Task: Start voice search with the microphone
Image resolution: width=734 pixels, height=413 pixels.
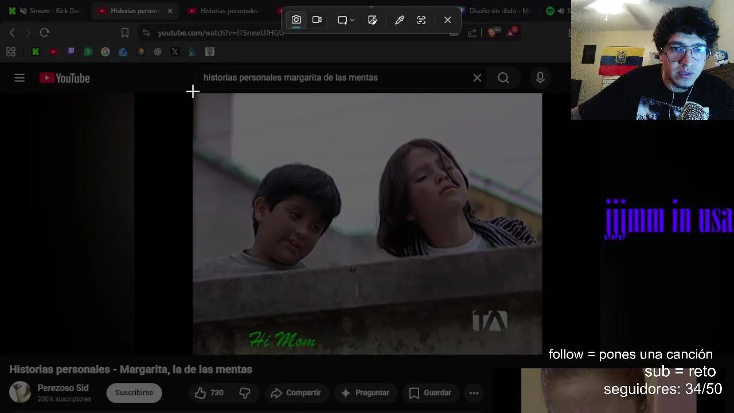Action: tap(540, 78)
